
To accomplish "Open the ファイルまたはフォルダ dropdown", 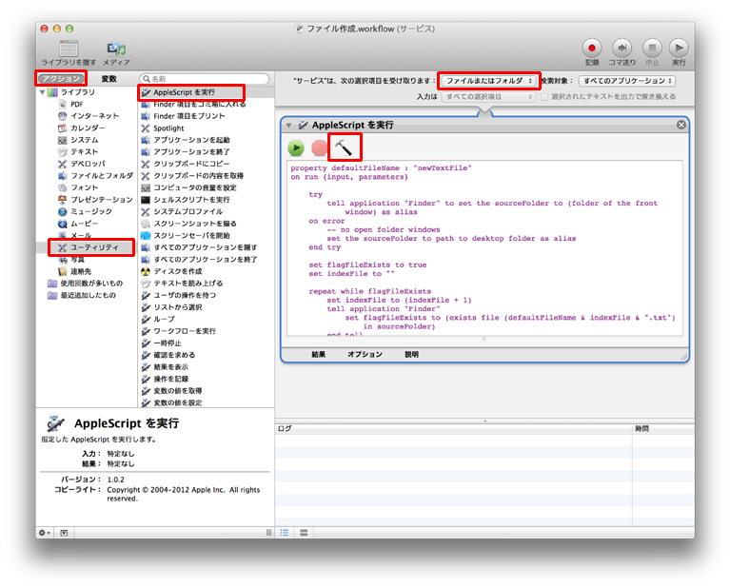I will coord(488,81).
